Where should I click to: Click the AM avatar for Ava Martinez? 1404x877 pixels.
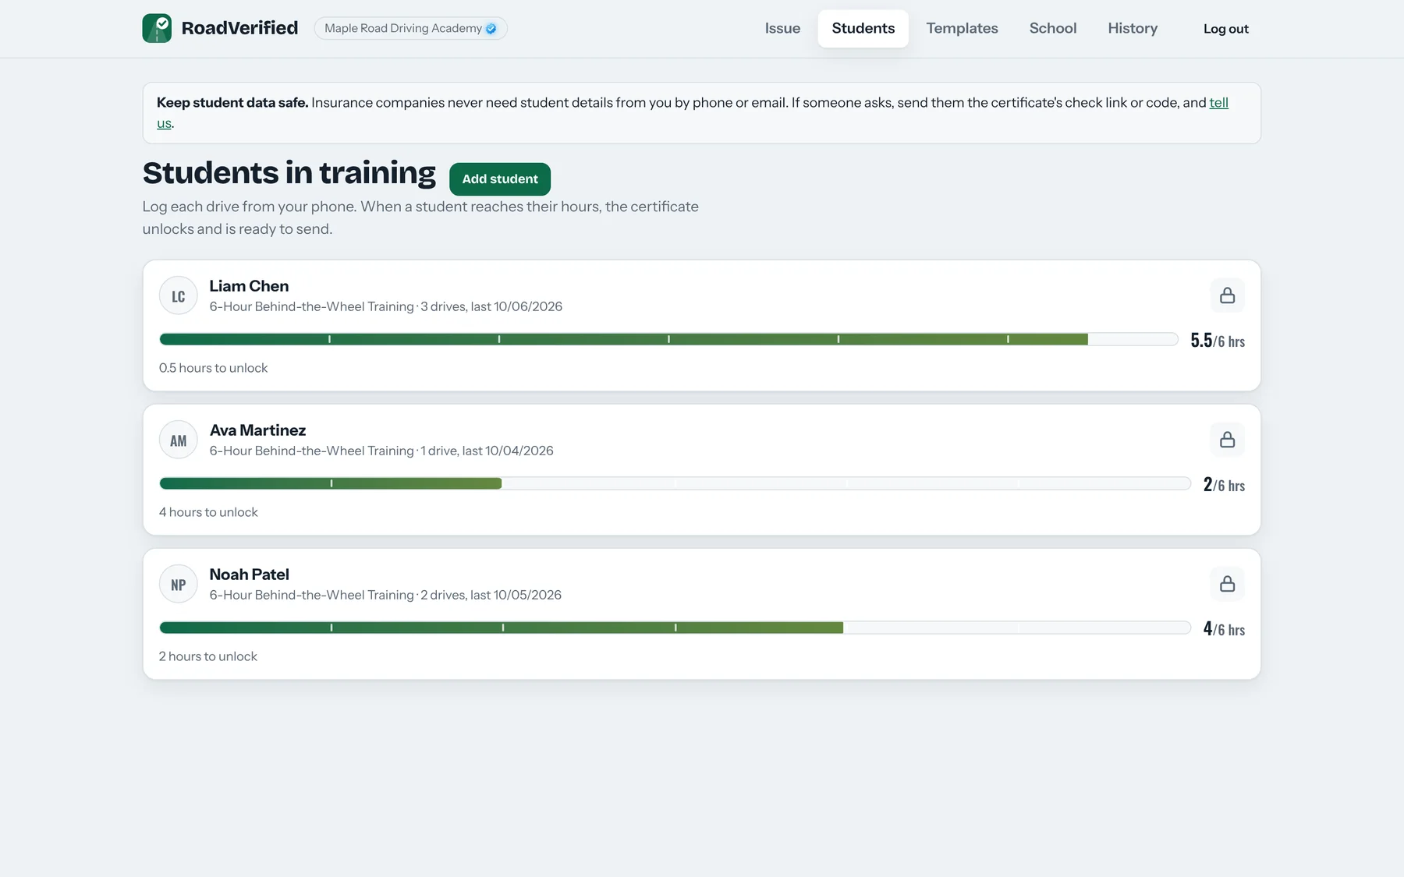(179, 440)
